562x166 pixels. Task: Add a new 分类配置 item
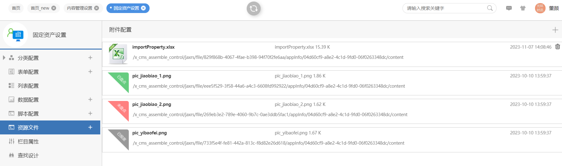tap(90, 58)
